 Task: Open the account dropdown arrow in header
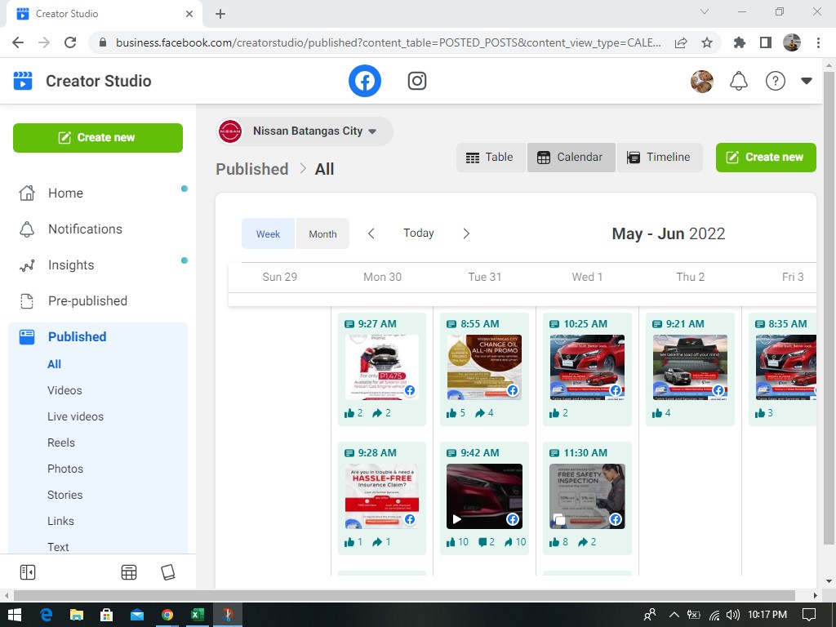(806, 81)
